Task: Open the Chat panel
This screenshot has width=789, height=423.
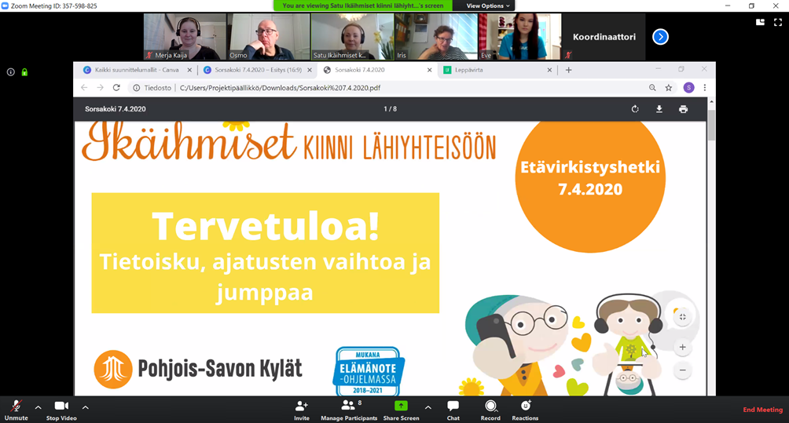Action: click(453, 407)
